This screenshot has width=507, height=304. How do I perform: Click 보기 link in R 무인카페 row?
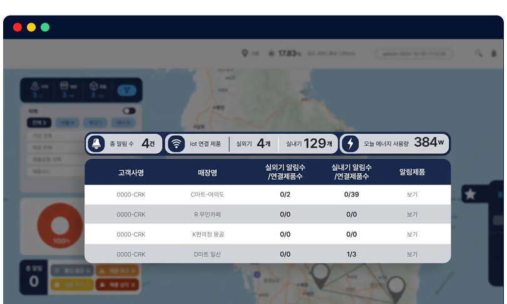412,215
